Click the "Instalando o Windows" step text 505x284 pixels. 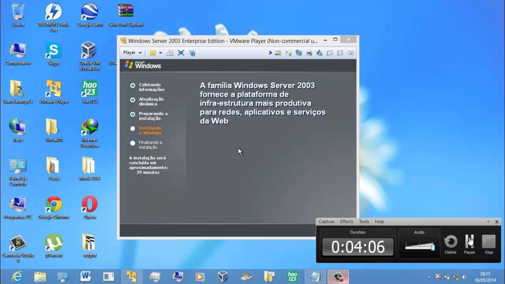pos(150,130)
